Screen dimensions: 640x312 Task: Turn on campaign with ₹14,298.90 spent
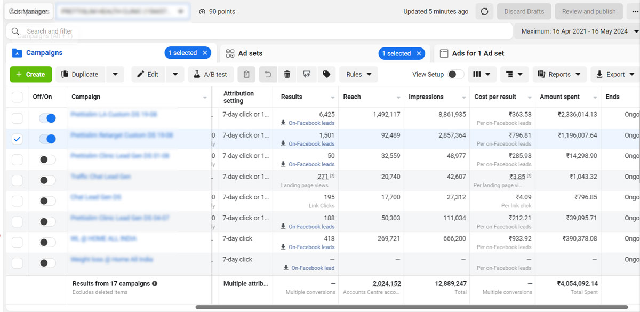click(x=47, y=159)
